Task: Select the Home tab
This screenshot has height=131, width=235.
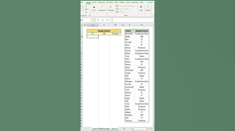Action: click(88, 2)
